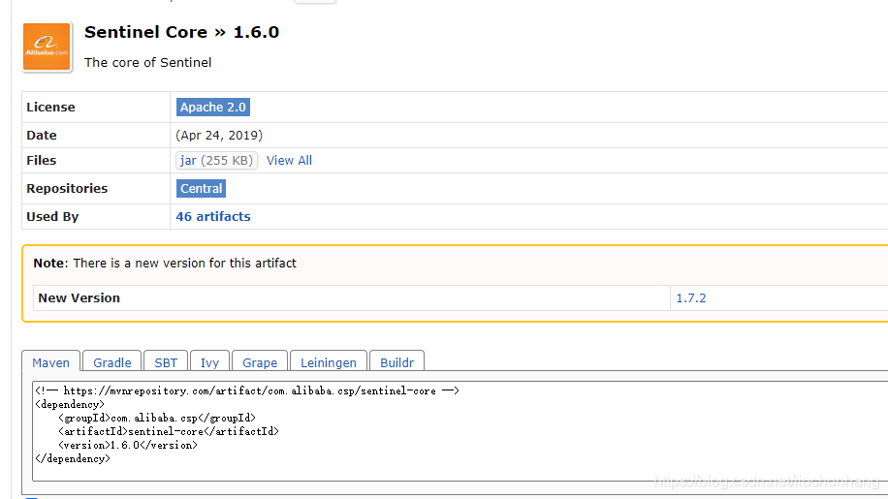
Task: Click the 'Used By' row label
Action: click(x=52, y=217)
